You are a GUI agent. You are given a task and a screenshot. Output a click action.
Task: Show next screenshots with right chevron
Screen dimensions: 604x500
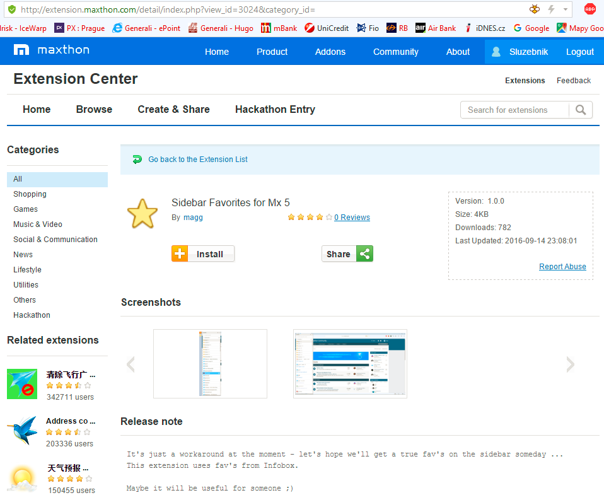pos(570,364)
